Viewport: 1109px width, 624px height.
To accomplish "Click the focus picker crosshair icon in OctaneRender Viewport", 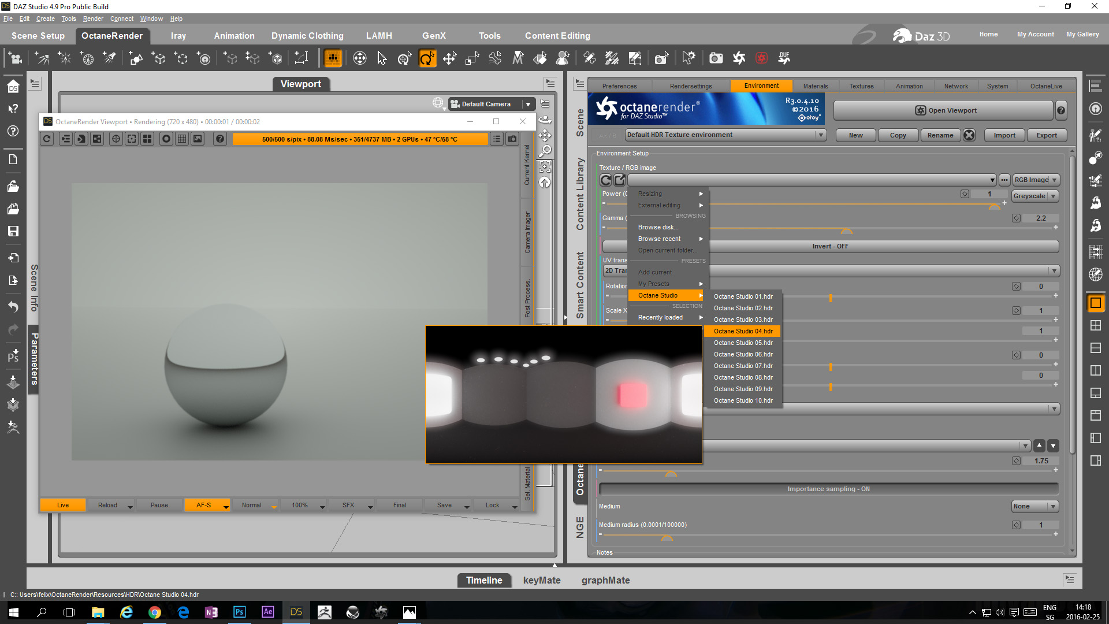I will click(x=116, y=139).
